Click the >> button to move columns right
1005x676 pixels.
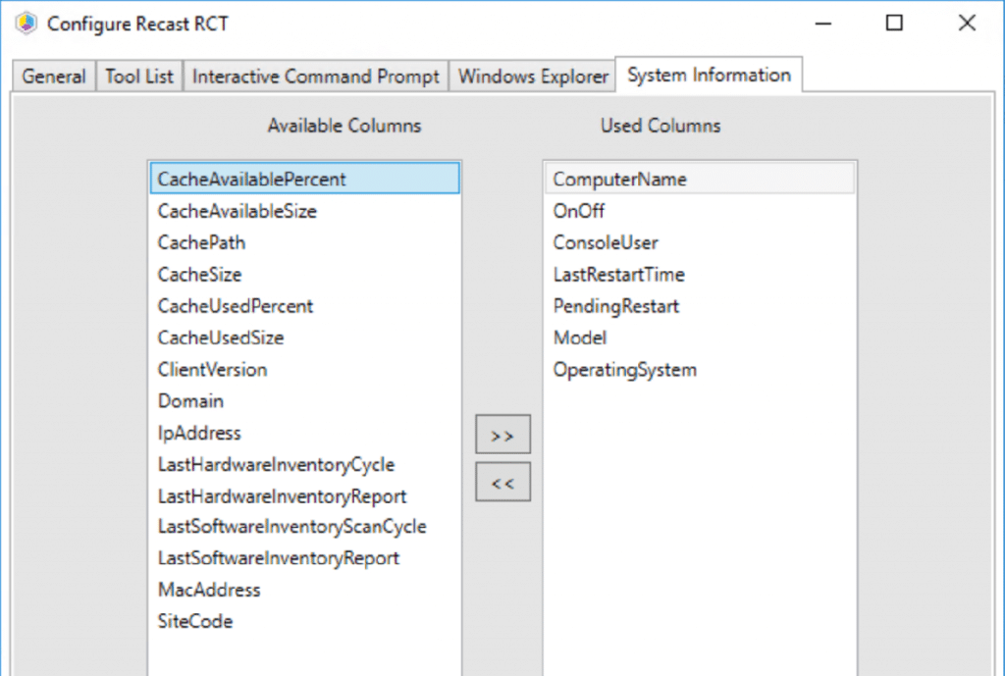point(502,433)
